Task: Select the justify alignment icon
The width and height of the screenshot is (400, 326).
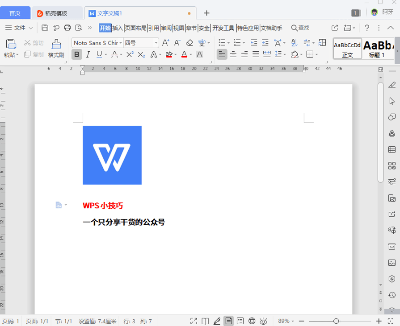Action: pos(255,54)
